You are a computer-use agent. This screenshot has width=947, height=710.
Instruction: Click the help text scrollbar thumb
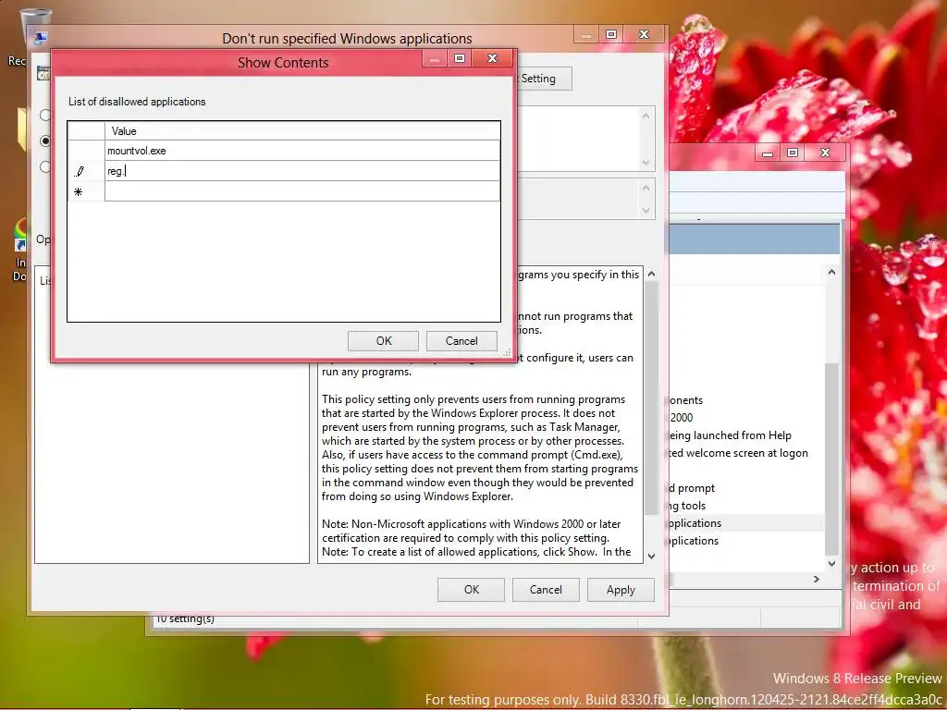click(x=652, y=398)
